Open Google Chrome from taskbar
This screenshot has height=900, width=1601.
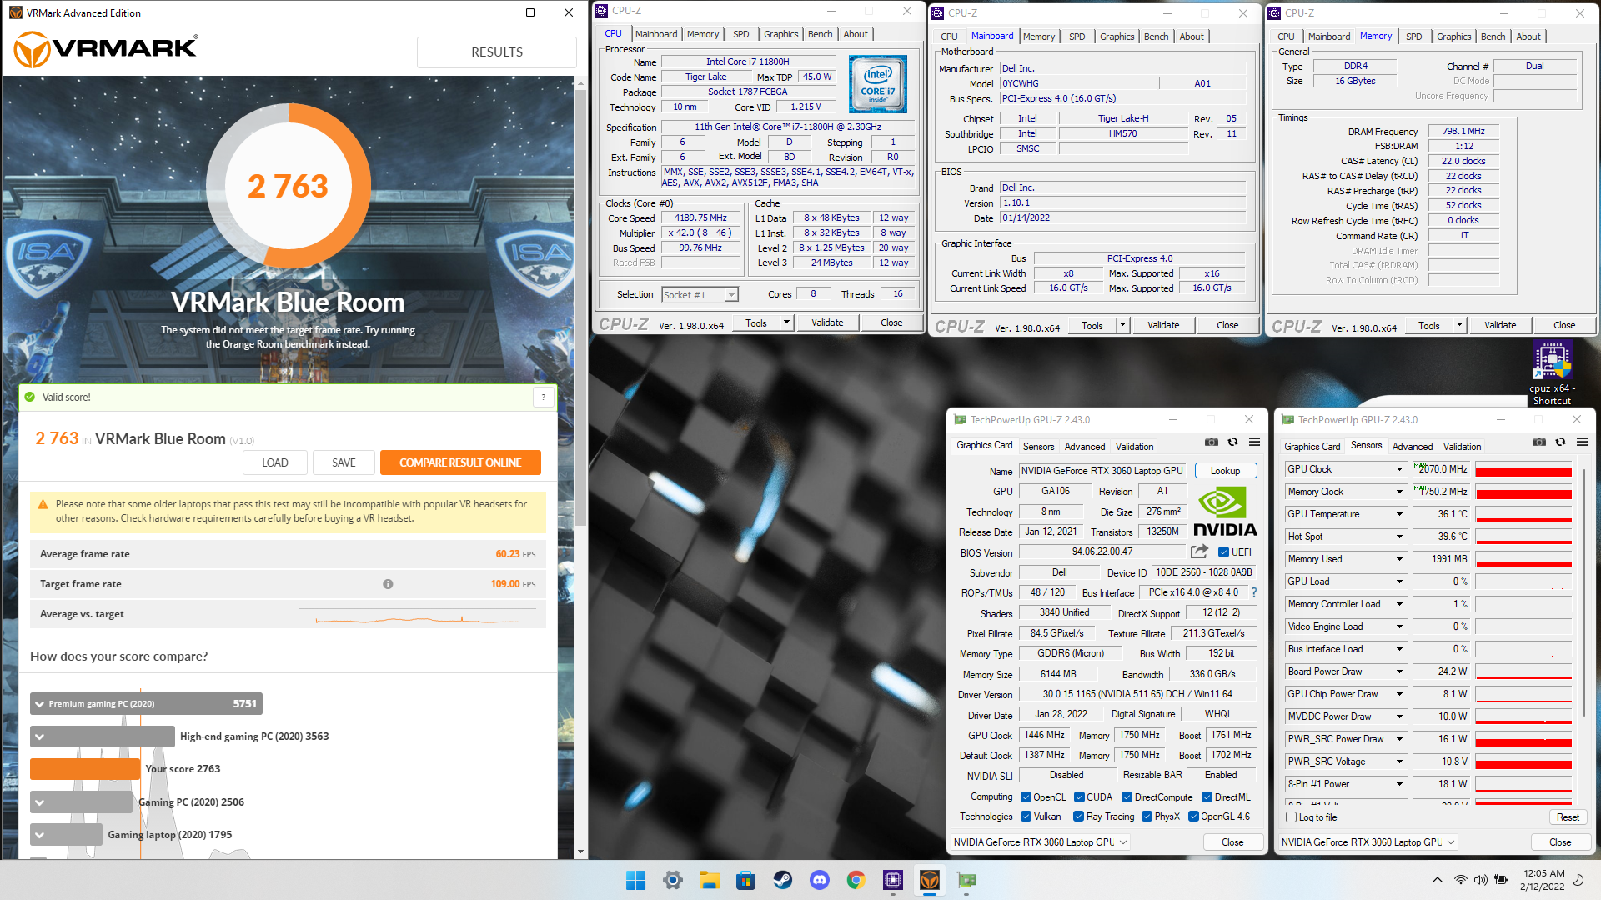pyautogui.click(x=856, y=880)
